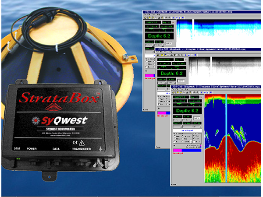
Task: Click the small blue swatch above the color bar, front window
Action: coord(201,147)
